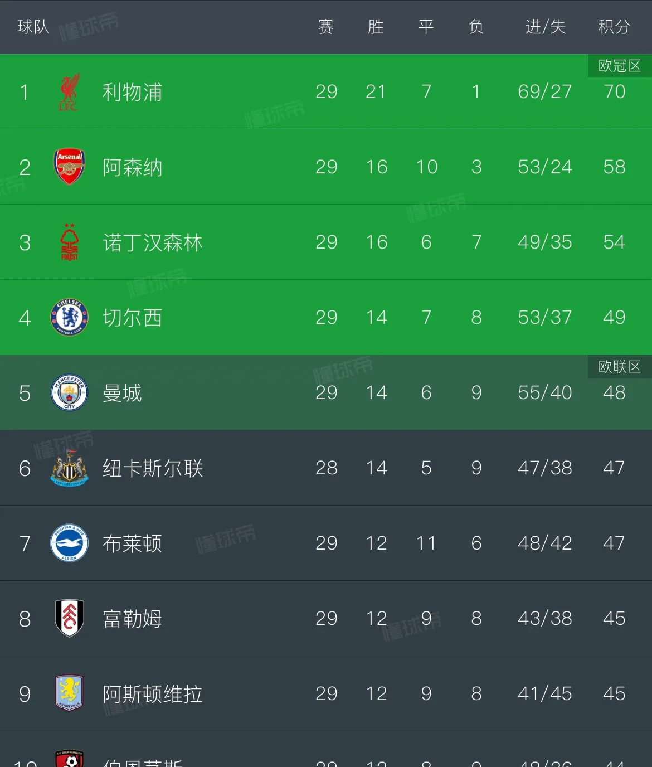Select the 胜 wins column header
The height and width of the screenshot is (767, 652).
(376, 27)
